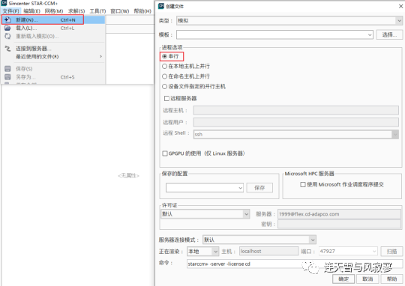Confirm with the 确定 button

tap(343, 279)
